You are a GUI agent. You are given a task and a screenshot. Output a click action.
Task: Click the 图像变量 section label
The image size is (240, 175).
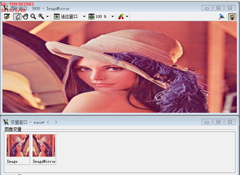(x=13, y=129)
